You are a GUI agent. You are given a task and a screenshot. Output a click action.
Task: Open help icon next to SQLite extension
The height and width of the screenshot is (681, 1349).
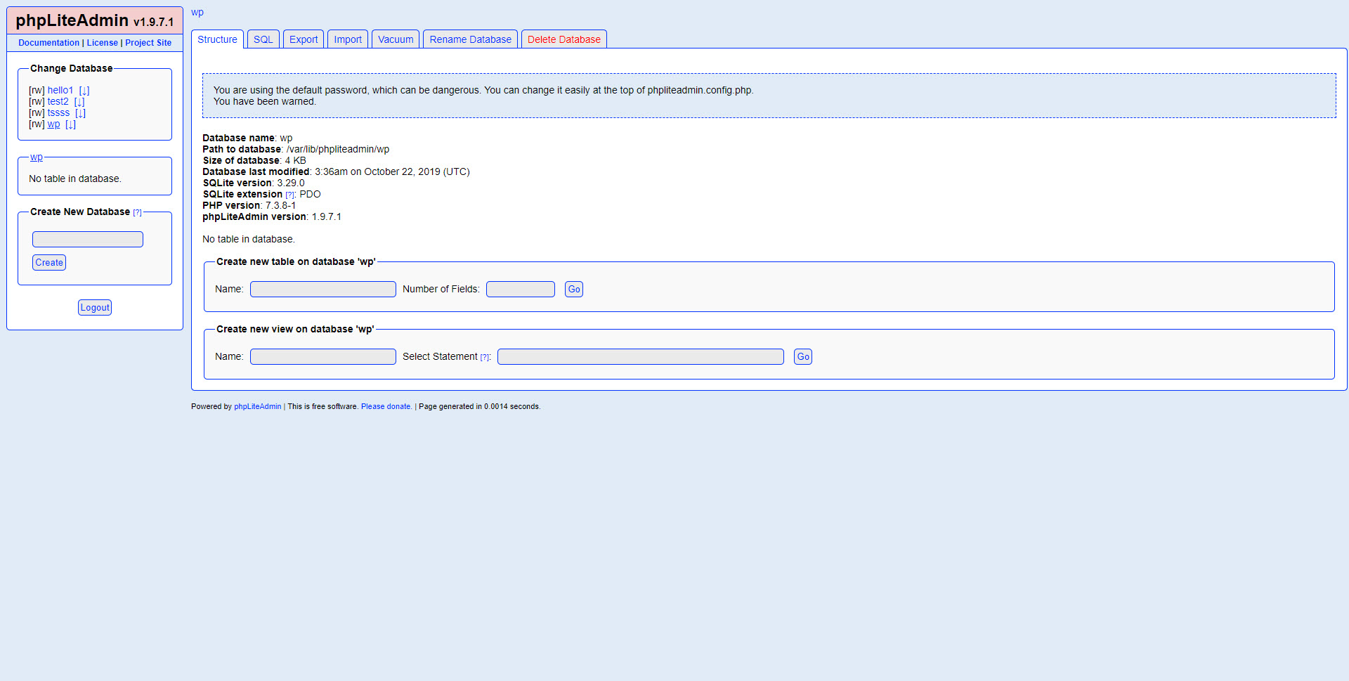pos(289,195)
